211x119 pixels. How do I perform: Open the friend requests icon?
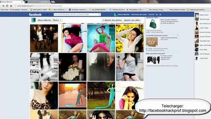44,15
